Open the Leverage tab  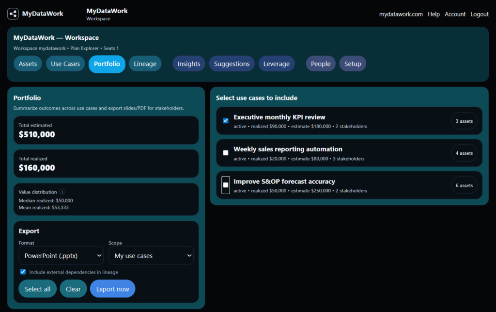(277, 64)
